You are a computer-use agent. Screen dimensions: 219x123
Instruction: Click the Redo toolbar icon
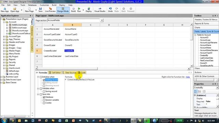pos(117,10)
